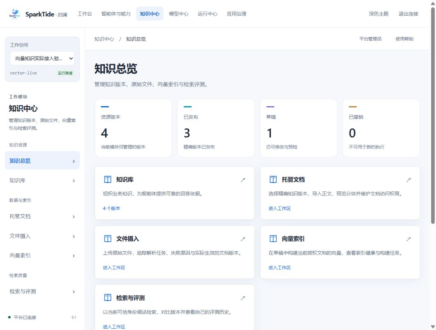Click the book icon on 向量索引 card
The image size is (436, 330).
click(x=273, y=239)
